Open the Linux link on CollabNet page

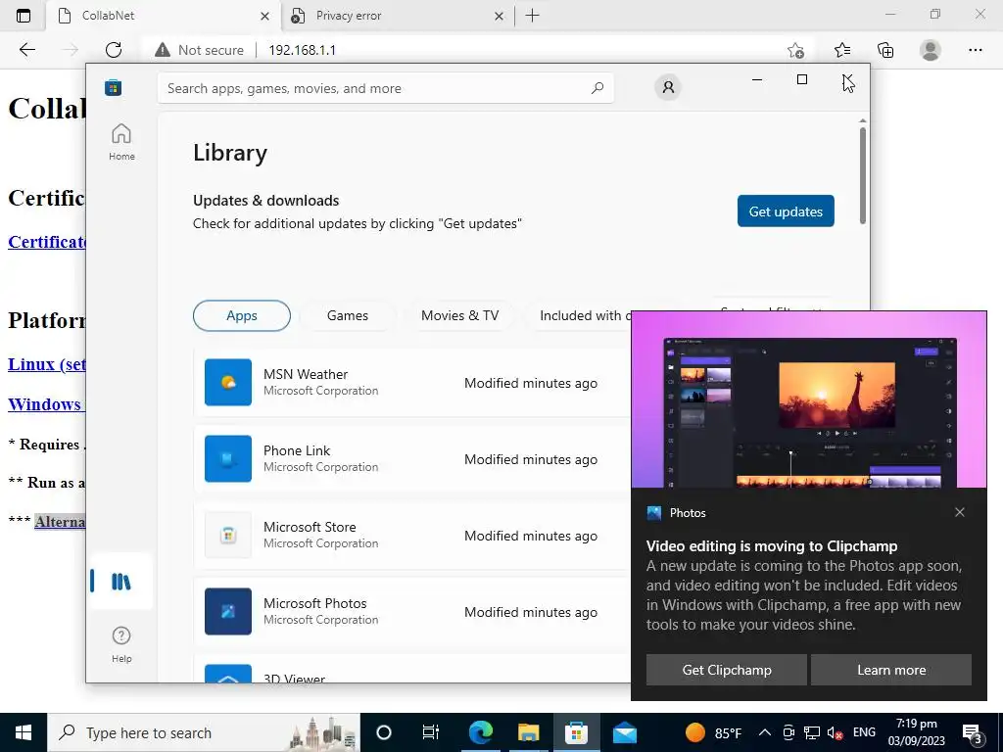pos(47,364)
